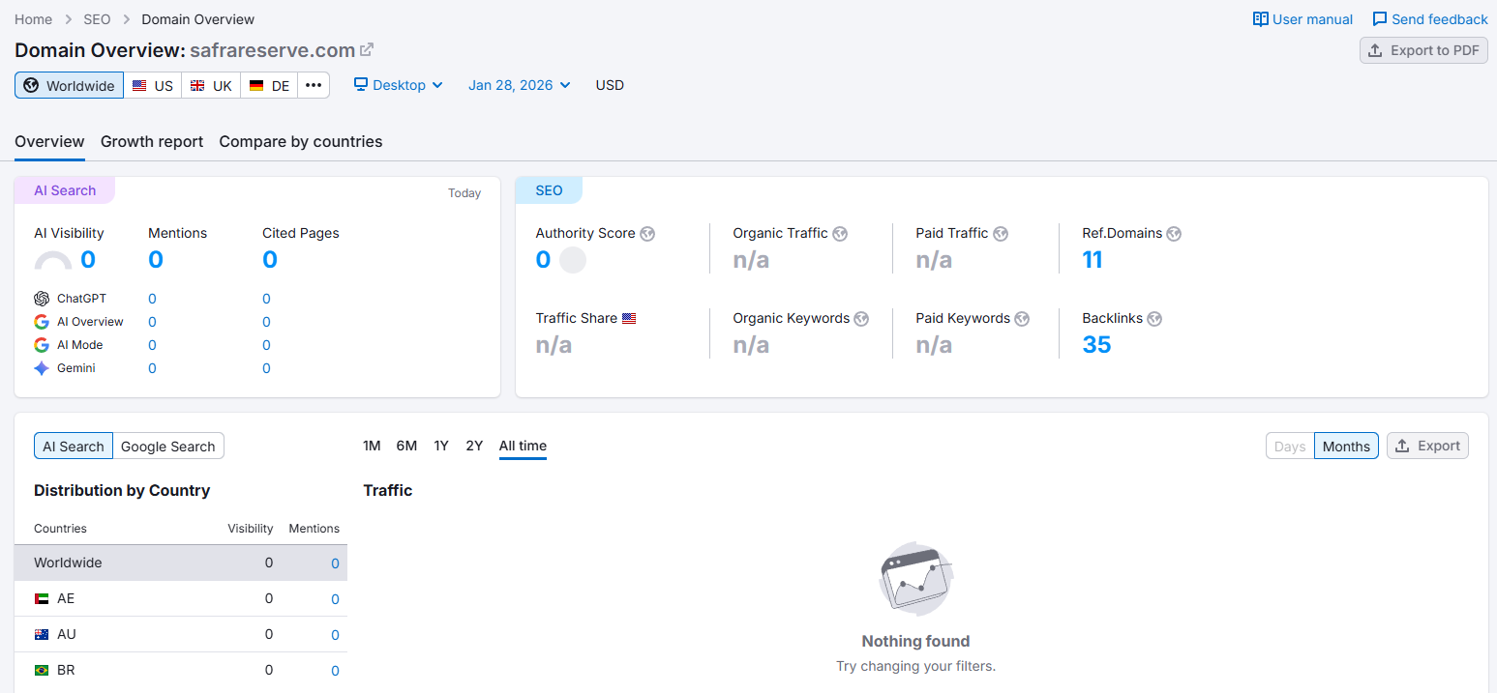Viewport: 1497px width, 693px height.
Task: Click the ChatGPT logo icon
Action: click(42, 299)
